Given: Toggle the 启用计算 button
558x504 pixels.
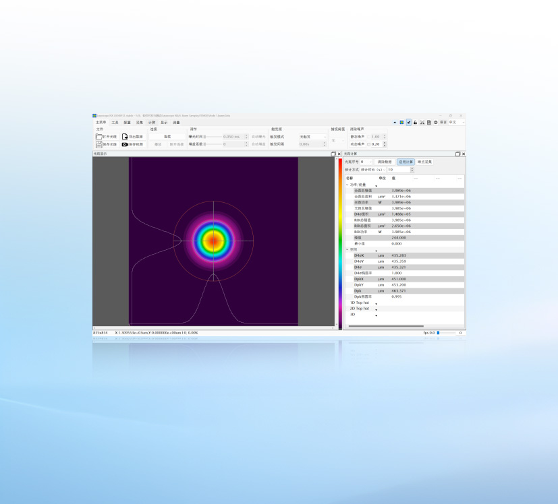Looking at the screenshot, I should tap(406, 162).
